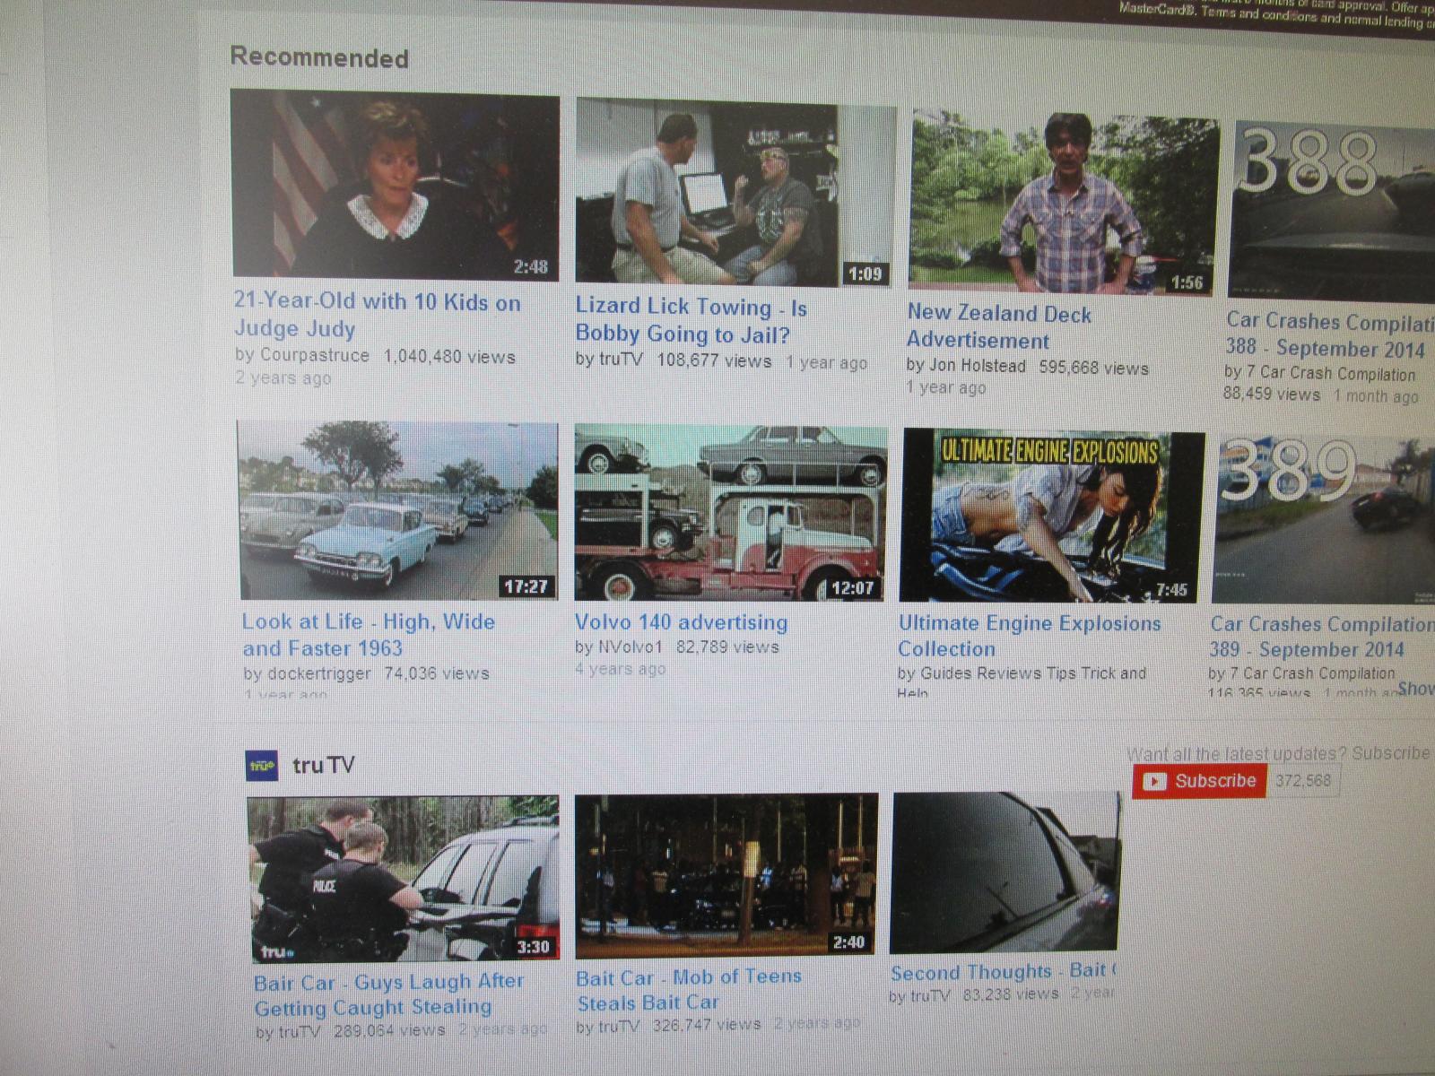This screenshot has width=1435, height=1076.
Task: Visit the dockertrigger channel link
Action: click(x=318, y=673)
